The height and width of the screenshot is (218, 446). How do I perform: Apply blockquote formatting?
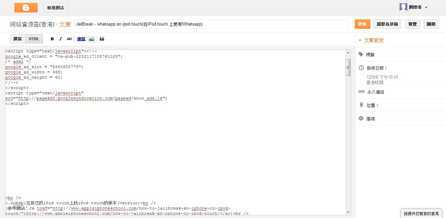(x=102, y=39)
